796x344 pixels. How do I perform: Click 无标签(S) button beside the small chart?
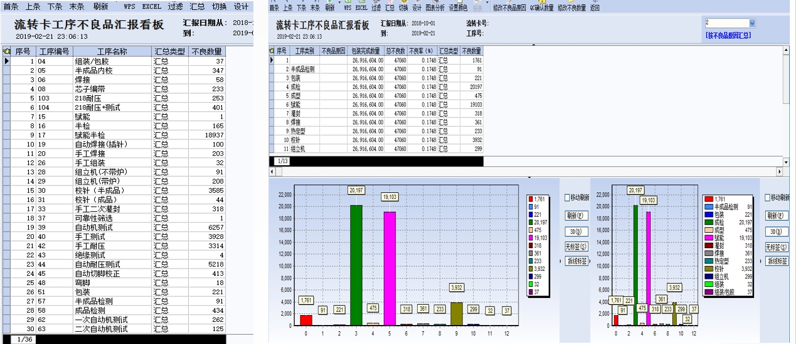click(777, 246)
